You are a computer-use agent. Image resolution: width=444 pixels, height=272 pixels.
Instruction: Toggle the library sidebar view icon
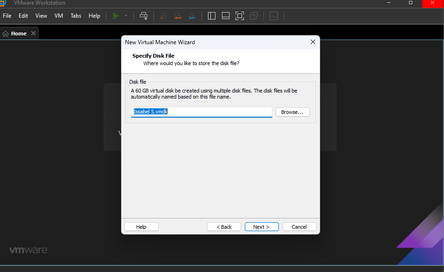coord(212,16)
